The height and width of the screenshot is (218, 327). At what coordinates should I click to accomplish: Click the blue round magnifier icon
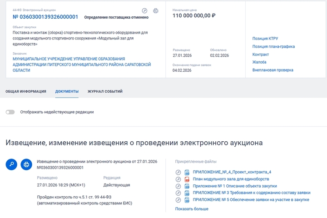point(11,164)
